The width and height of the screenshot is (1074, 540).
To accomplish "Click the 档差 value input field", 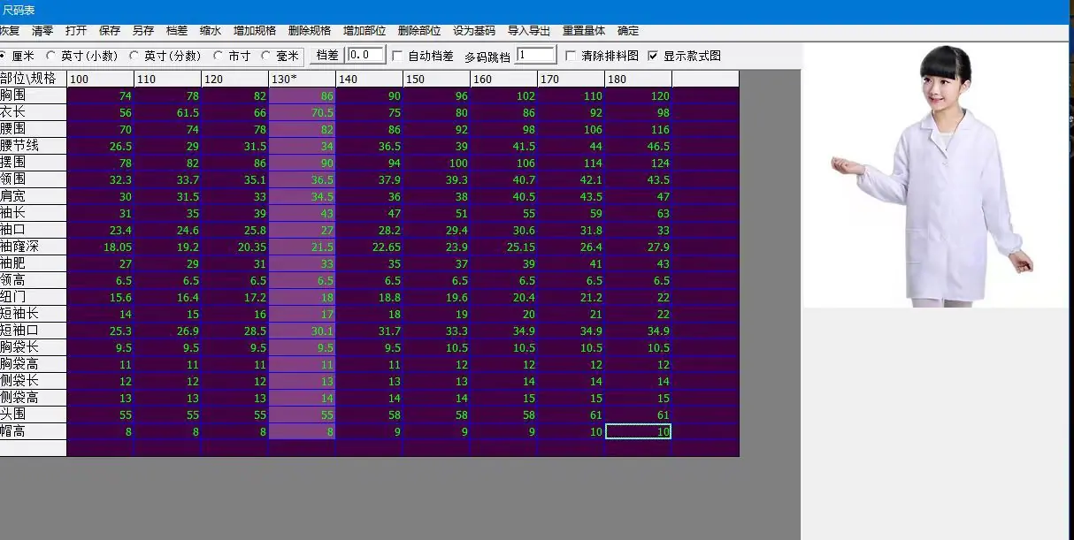I will (x=365, y=55).
